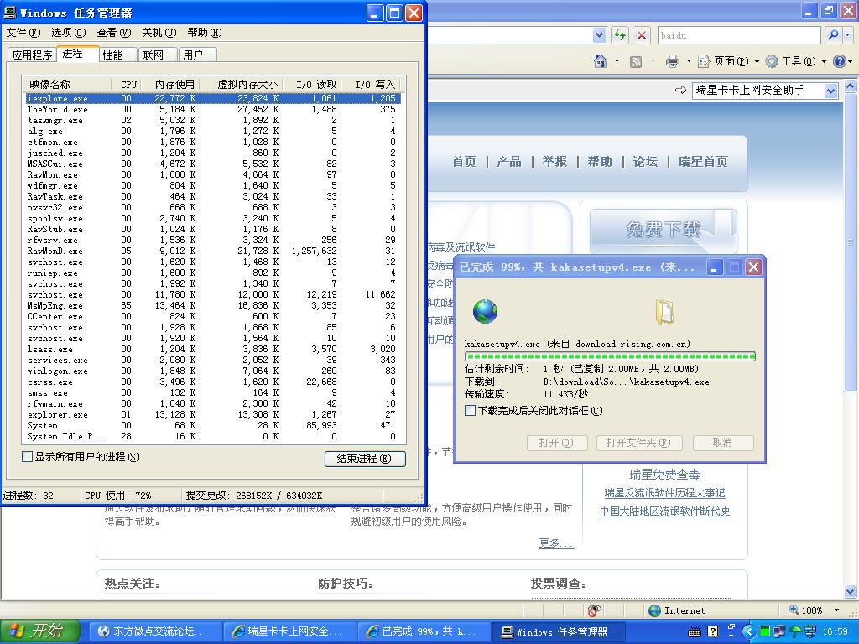This screenshot has width=859, height=644.
Task: Select the TheWorld.exe process row
Action: [214, 110]
